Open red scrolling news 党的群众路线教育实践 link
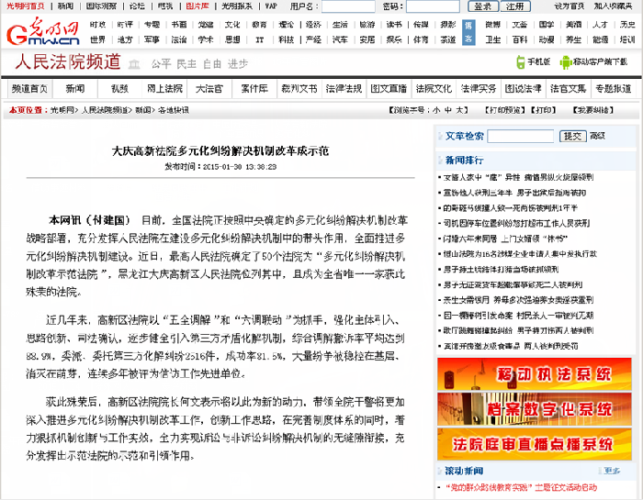 click(x=521, y=487)
